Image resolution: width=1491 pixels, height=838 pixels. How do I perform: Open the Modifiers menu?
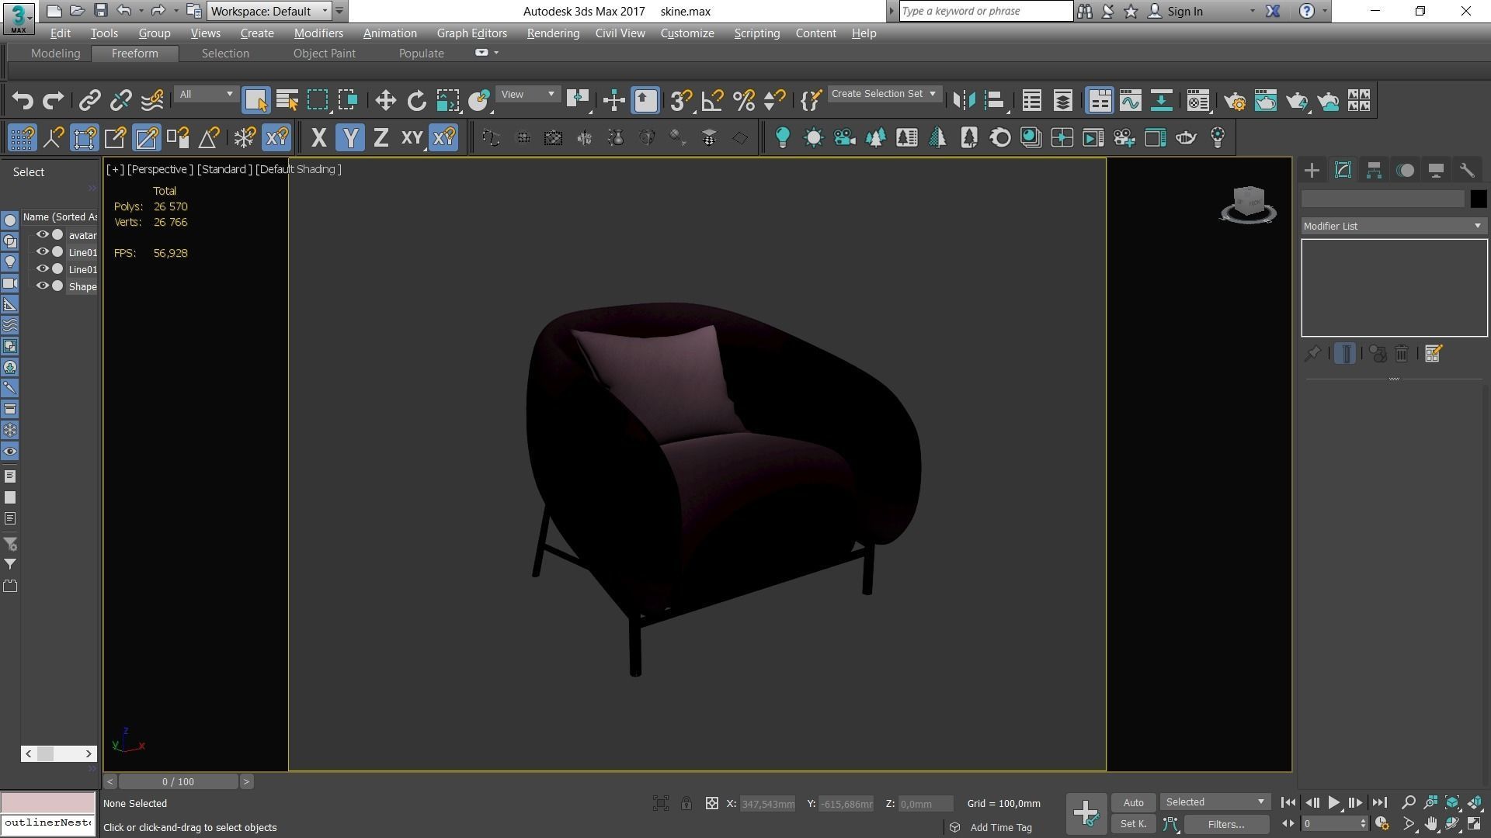click(318, 33)
